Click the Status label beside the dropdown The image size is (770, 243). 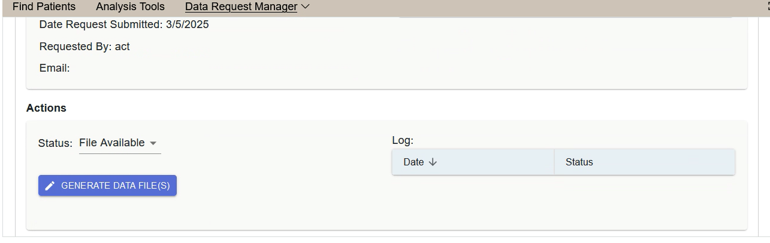coord(55,143)
